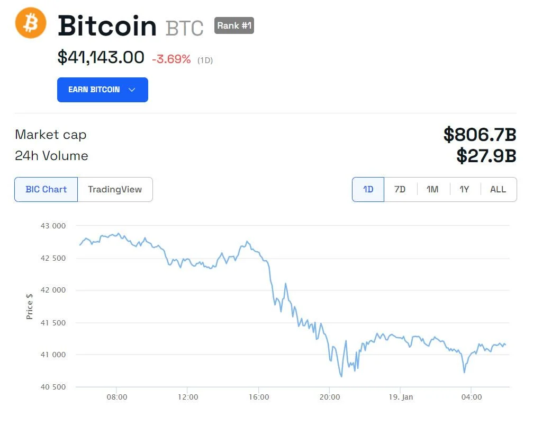Click the 24h Volume value $27.9B
Image resolution: width=542 pixels, height=424 pixels.
pos(485,156)
